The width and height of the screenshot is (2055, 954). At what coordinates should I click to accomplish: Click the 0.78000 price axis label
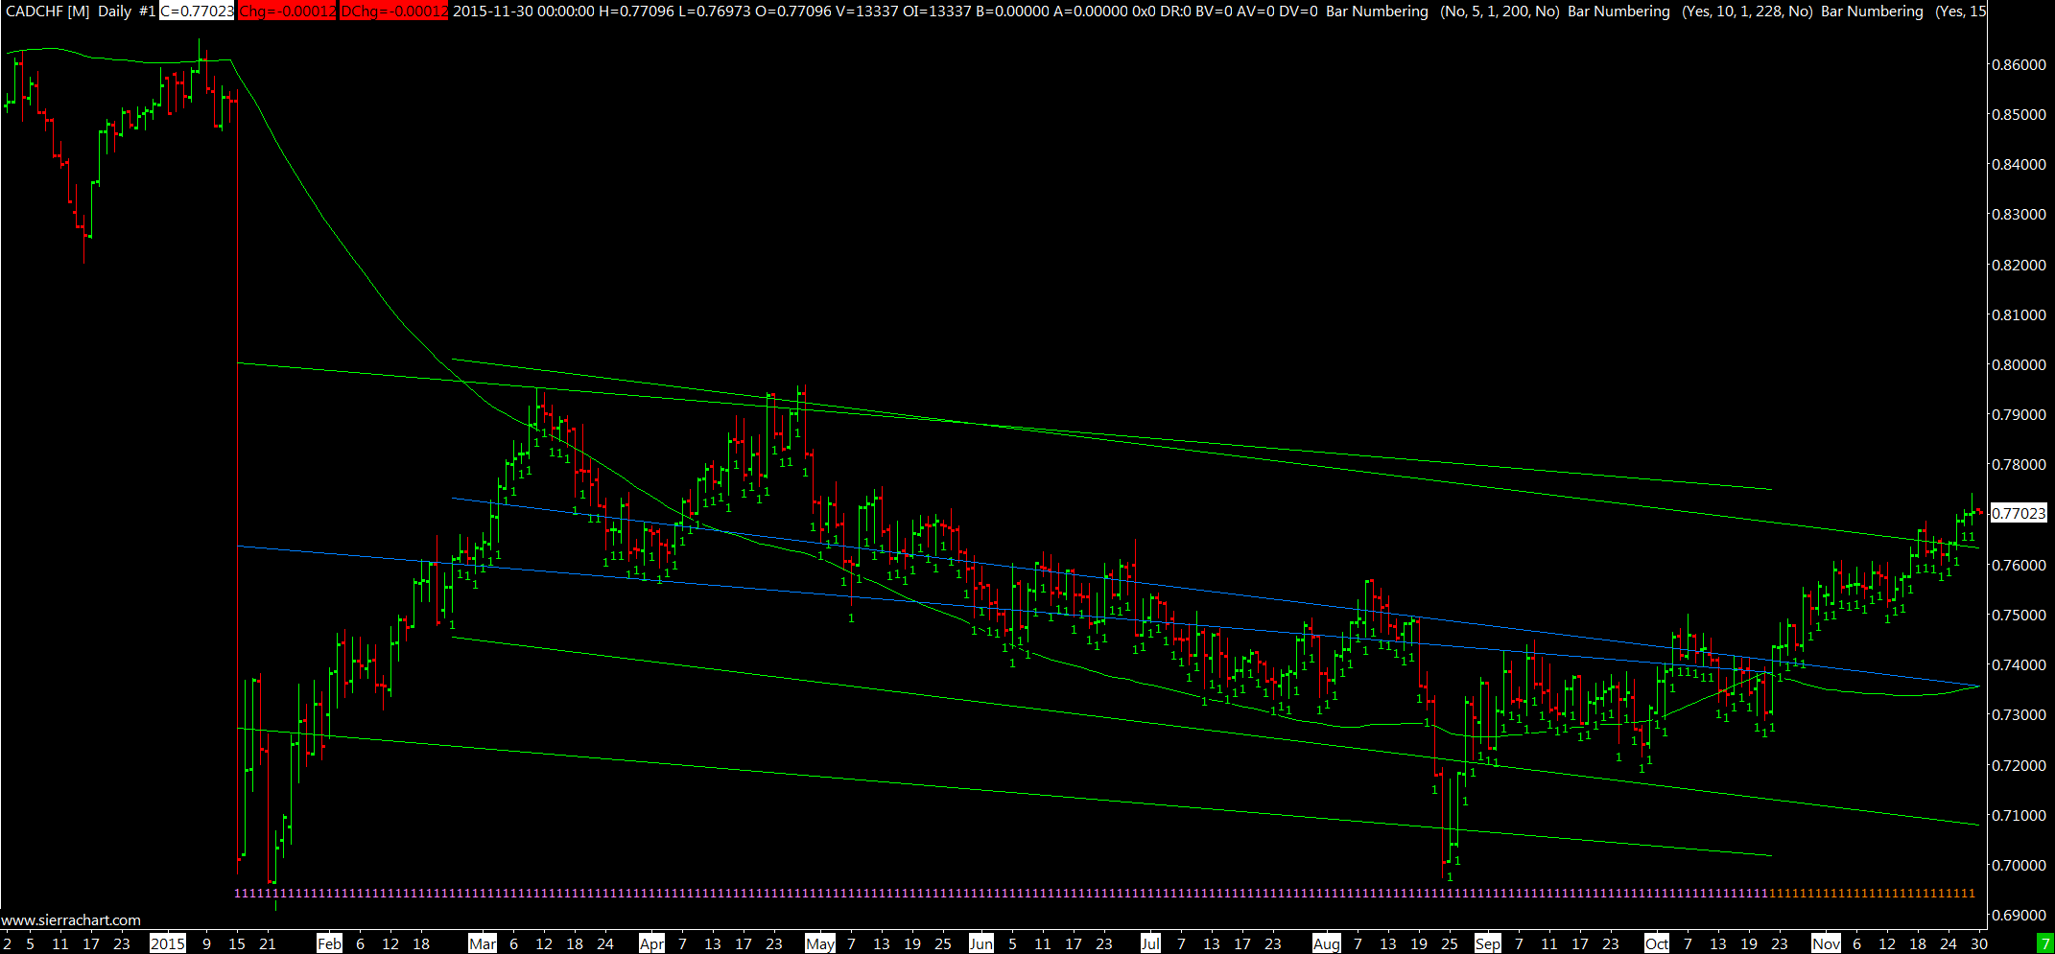coord(2019,464)
